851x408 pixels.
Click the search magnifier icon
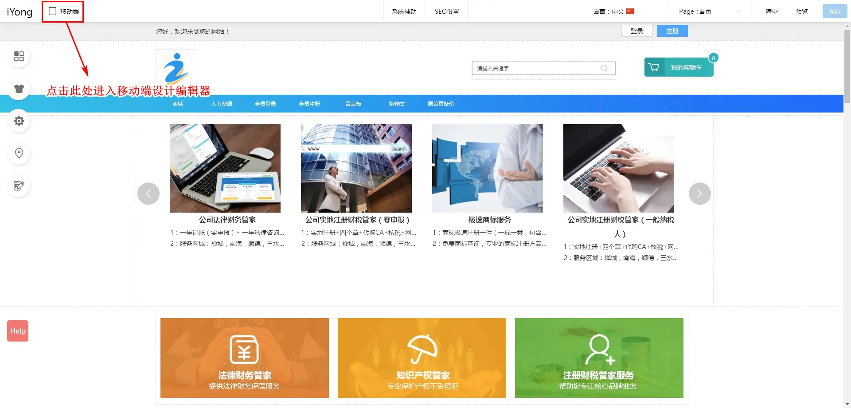604,68
